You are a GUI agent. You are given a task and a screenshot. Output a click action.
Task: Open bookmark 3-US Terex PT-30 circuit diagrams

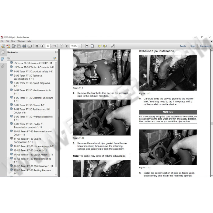32,85
